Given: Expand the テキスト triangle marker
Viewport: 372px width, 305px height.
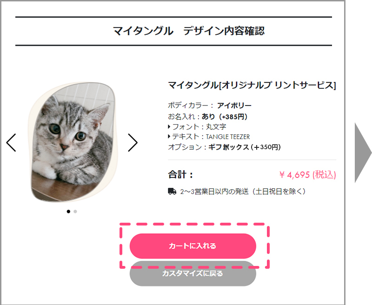Looking at the screenshot, I should pyautogui.click(x=169, y=137).
